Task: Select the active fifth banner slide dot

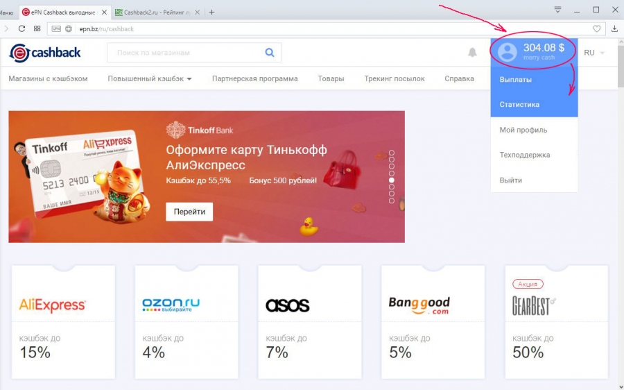Action: [392, 180]
